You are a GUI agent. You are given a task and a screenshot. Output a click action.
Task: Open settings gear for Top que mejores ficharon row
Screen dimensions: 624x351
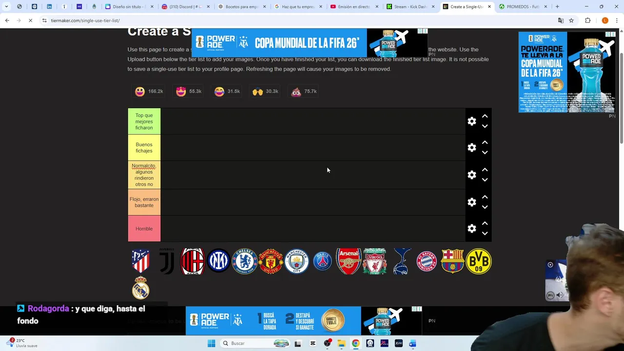[471, 121]
